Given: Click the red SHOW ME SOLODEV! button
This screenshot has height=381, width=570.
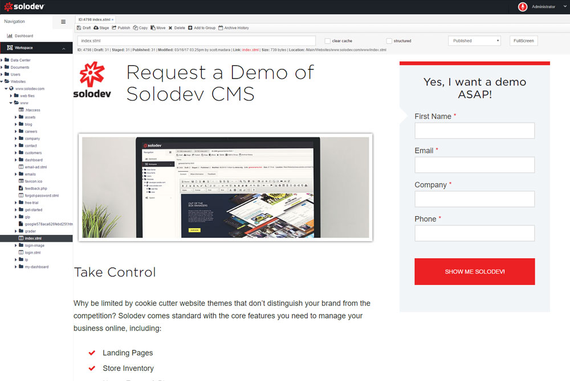Looking at the screenshot, I should pyautogui.click(x=474, y=272).
